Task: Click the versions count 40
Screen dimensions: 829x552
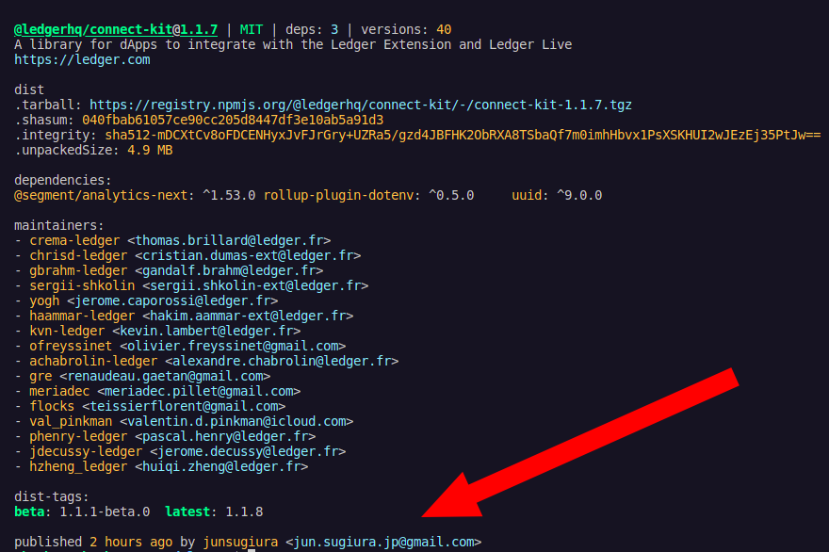Action: [x=444, y=29]
